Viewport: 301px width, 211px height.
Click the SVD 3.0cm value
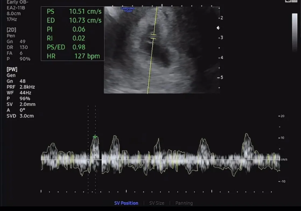pos(26,116)
